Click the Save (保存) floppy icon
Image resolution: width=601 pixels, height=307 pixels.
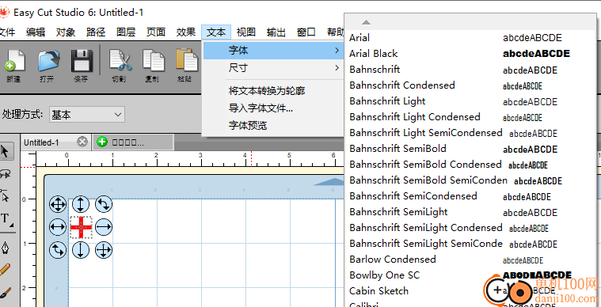(x=82, y=61)
